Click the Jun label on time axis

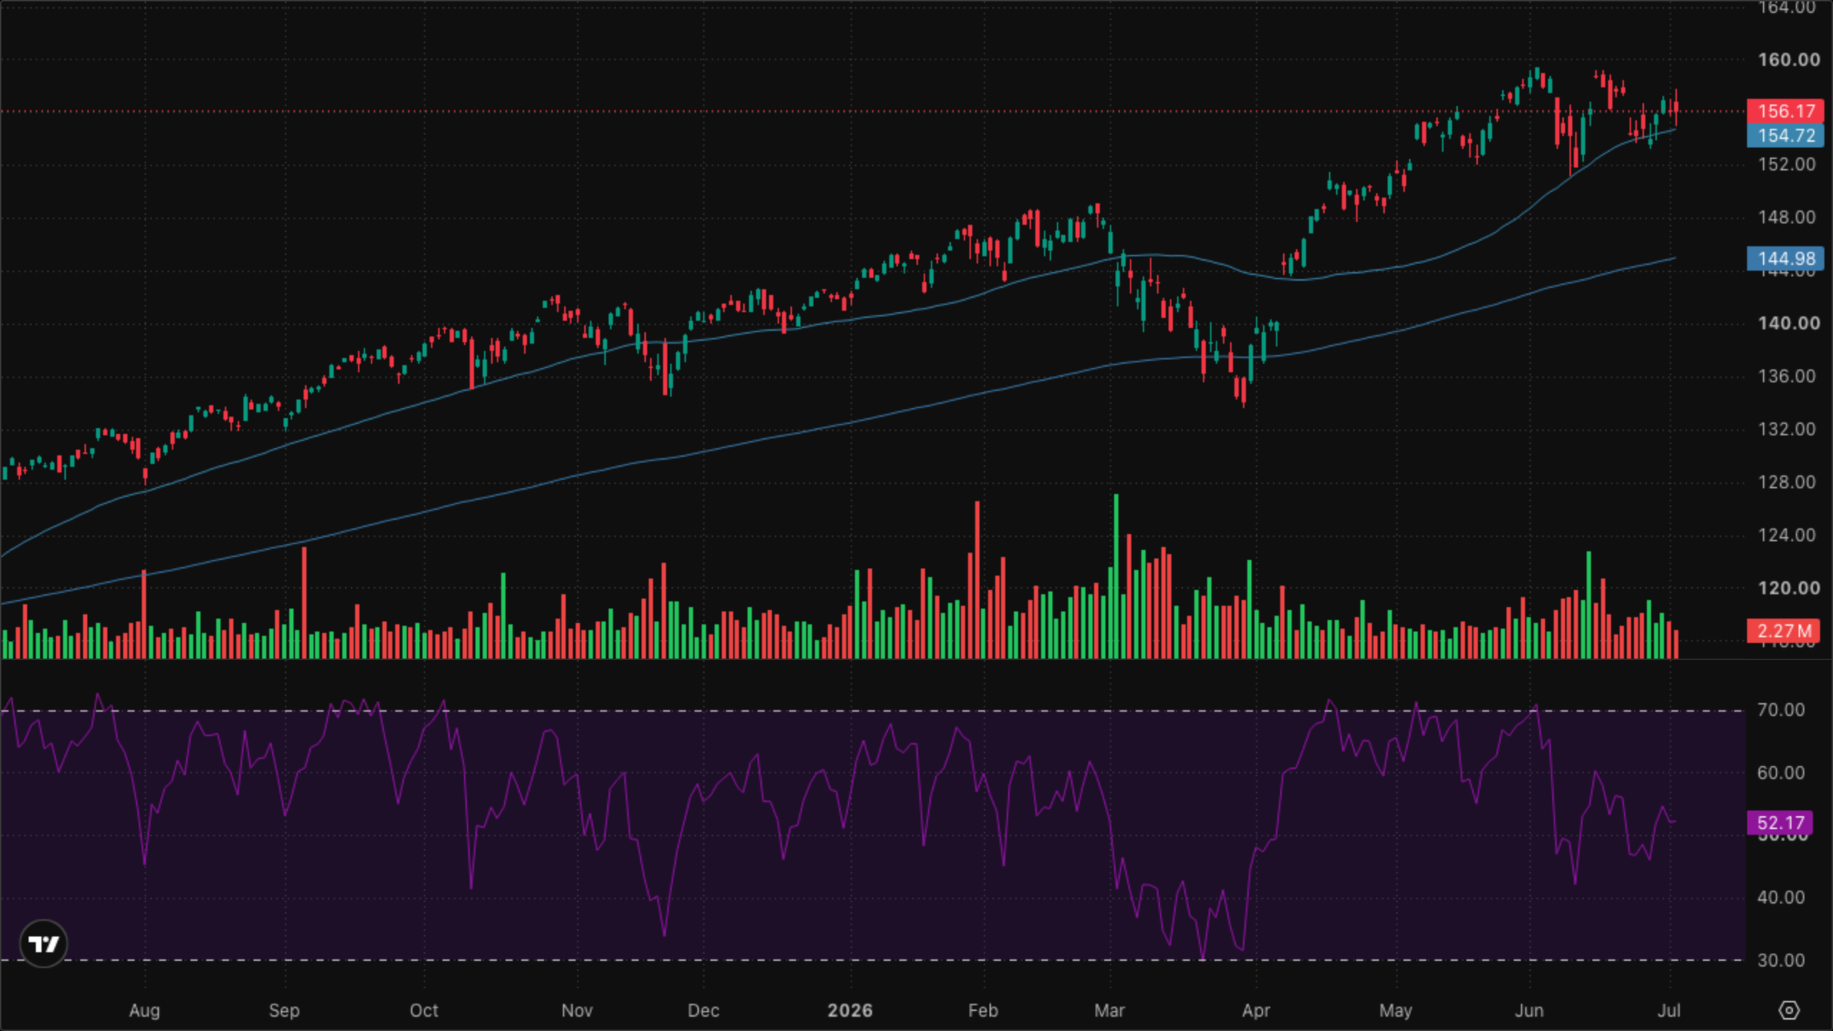[1529, 1011]
